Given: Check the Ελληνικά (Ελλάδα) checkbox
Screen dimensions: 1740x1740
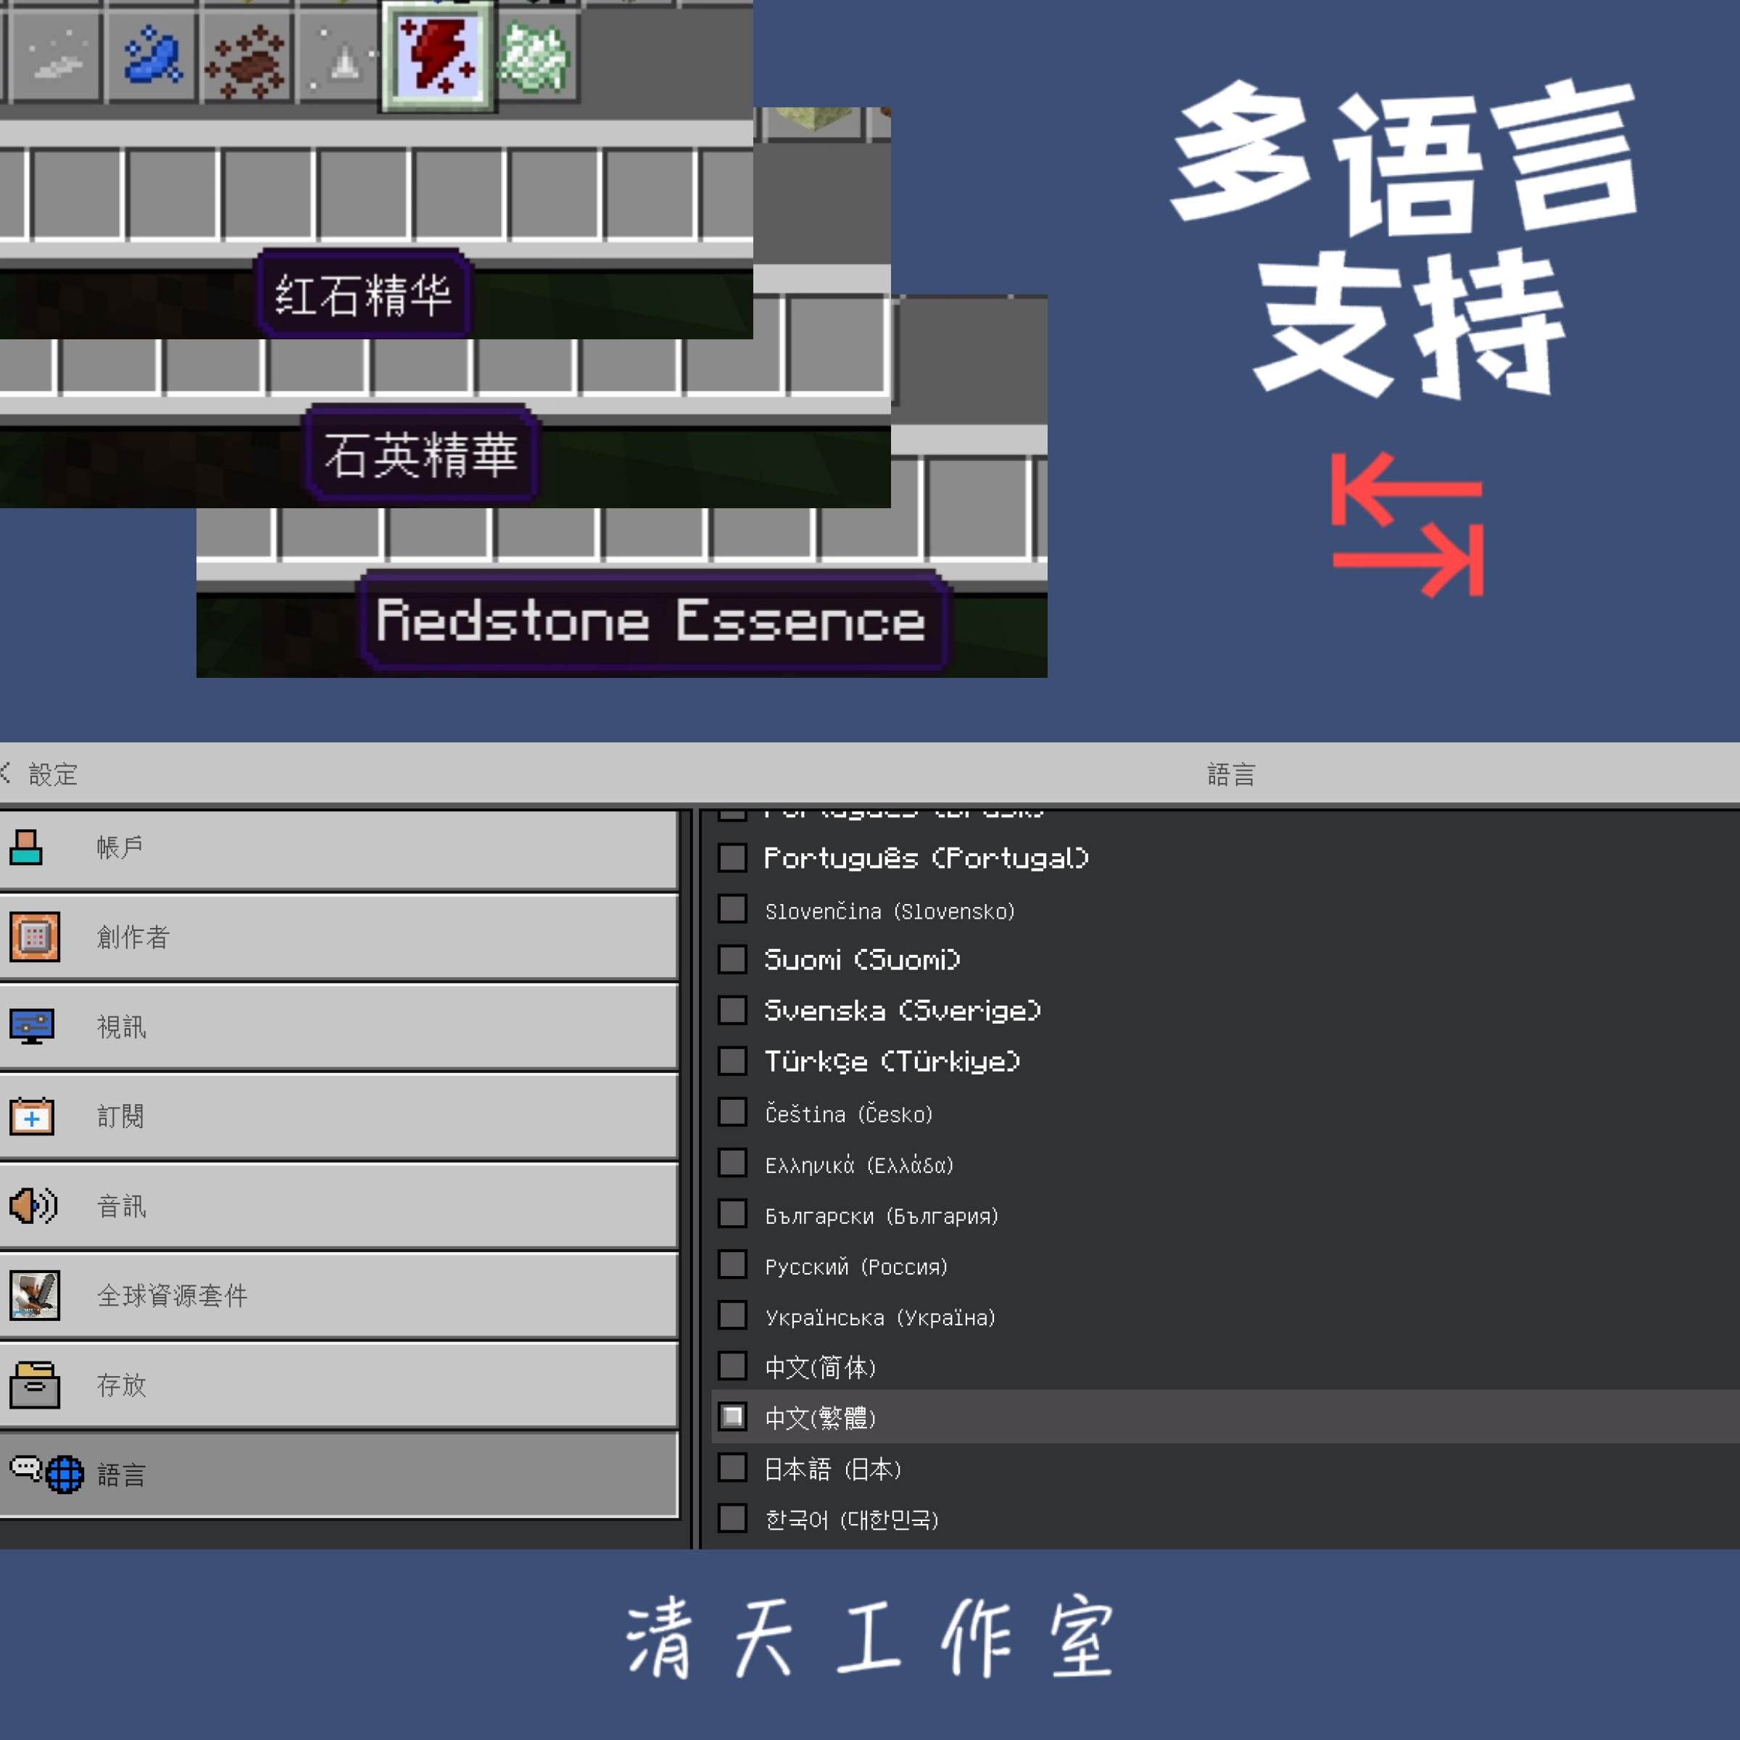Looking at the screenshot, I should tap(732, 1163).
